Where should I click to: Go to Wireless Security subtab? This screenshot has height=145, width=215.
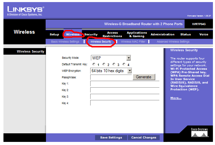coord(101,42)
